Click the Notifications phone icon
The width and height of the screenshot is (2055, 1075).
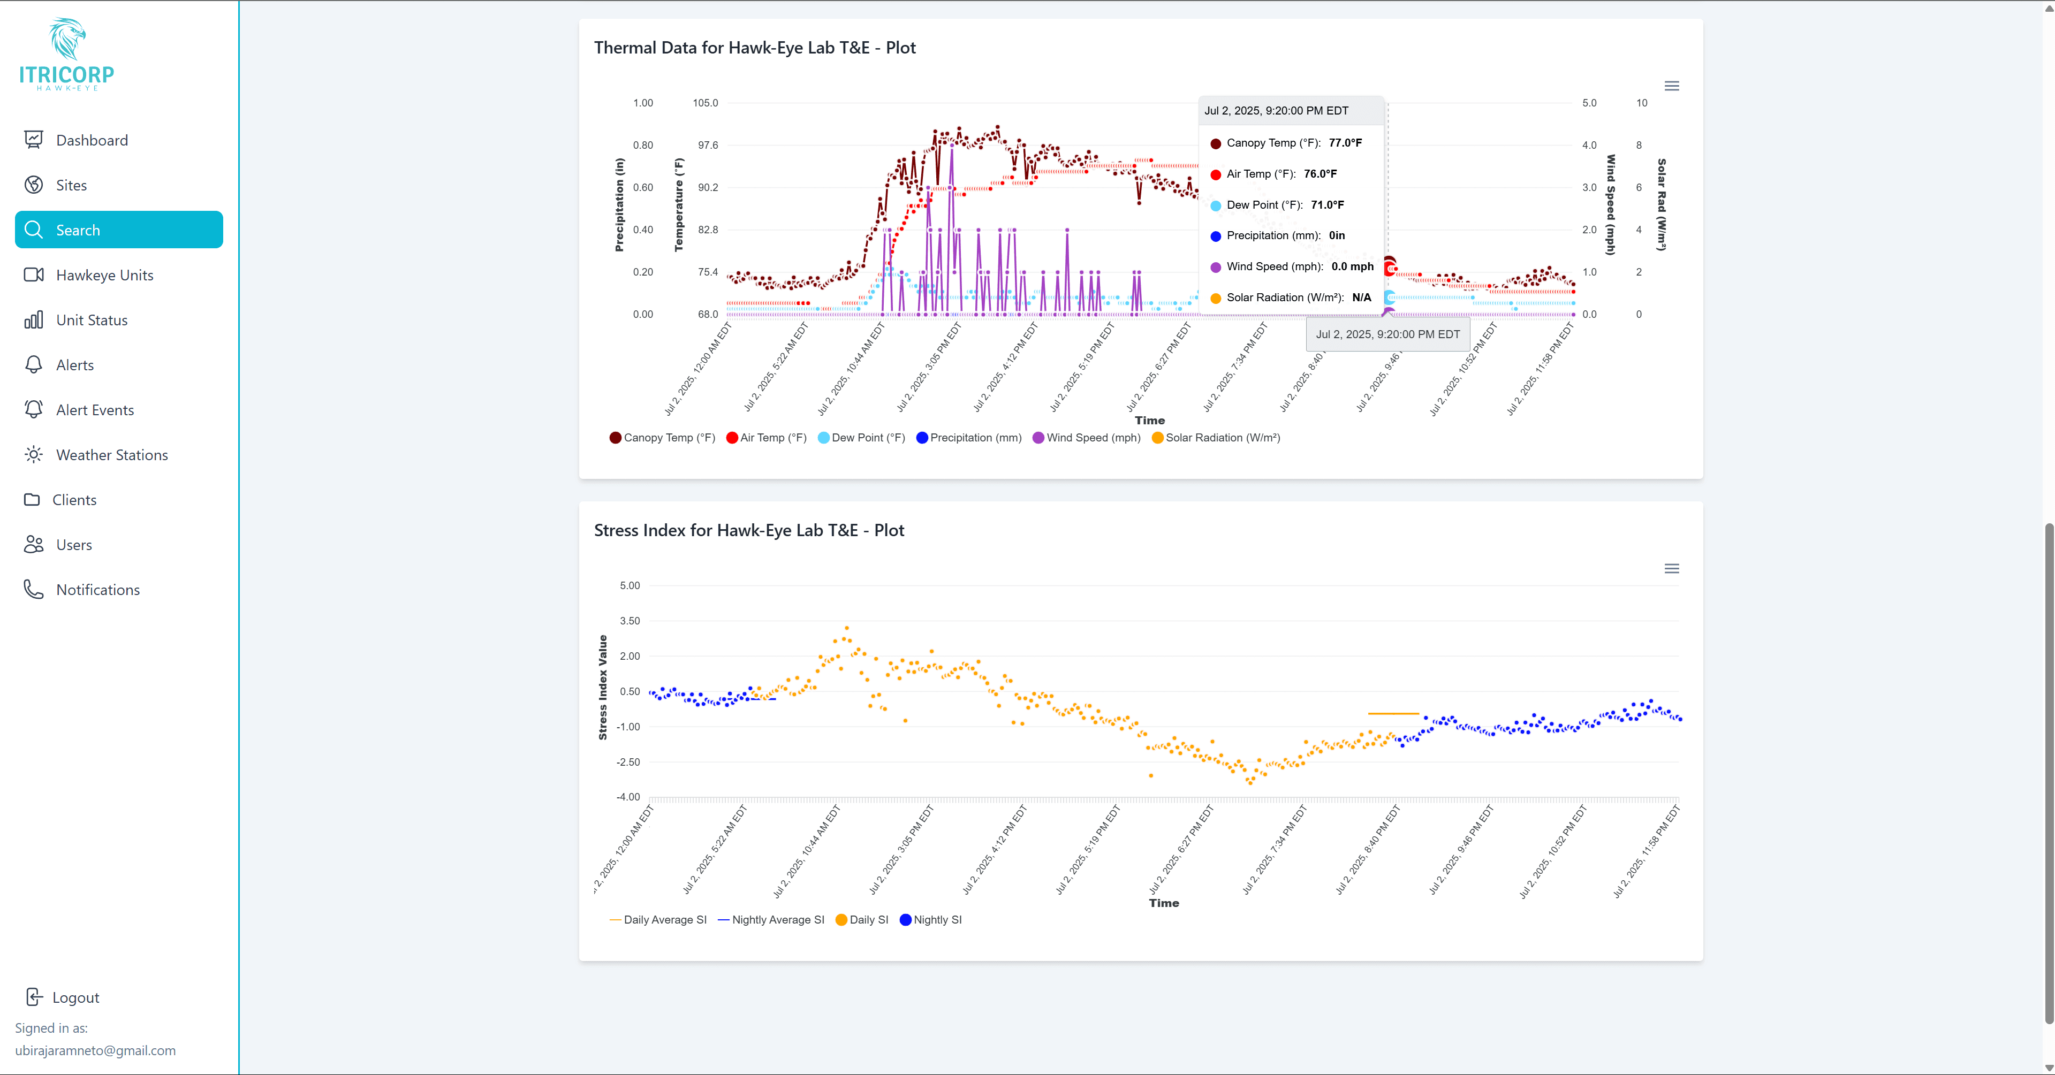[x=34, y=589]
